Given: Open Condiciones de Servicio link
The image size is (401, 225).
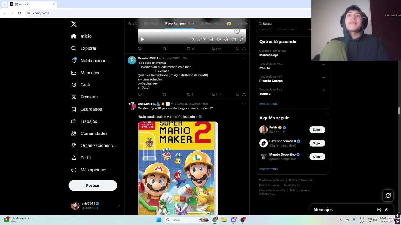Looking at the screenshot, I should 272,180.
